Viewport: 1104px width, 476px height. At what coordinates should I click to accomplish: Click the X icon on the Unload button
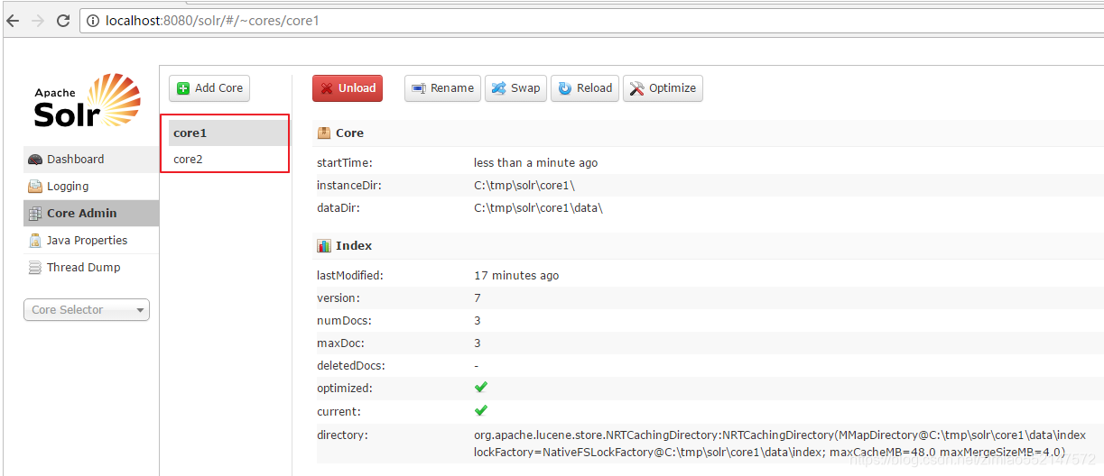pos(327,88)
